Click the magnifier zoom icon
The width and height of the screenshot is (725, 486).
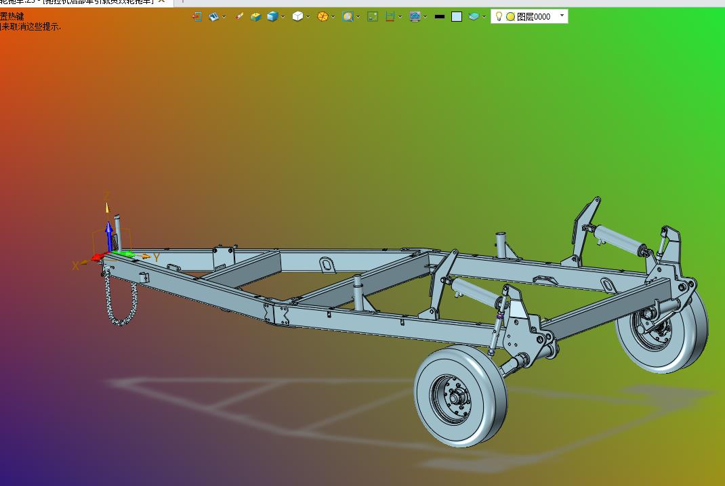(348, 17)
